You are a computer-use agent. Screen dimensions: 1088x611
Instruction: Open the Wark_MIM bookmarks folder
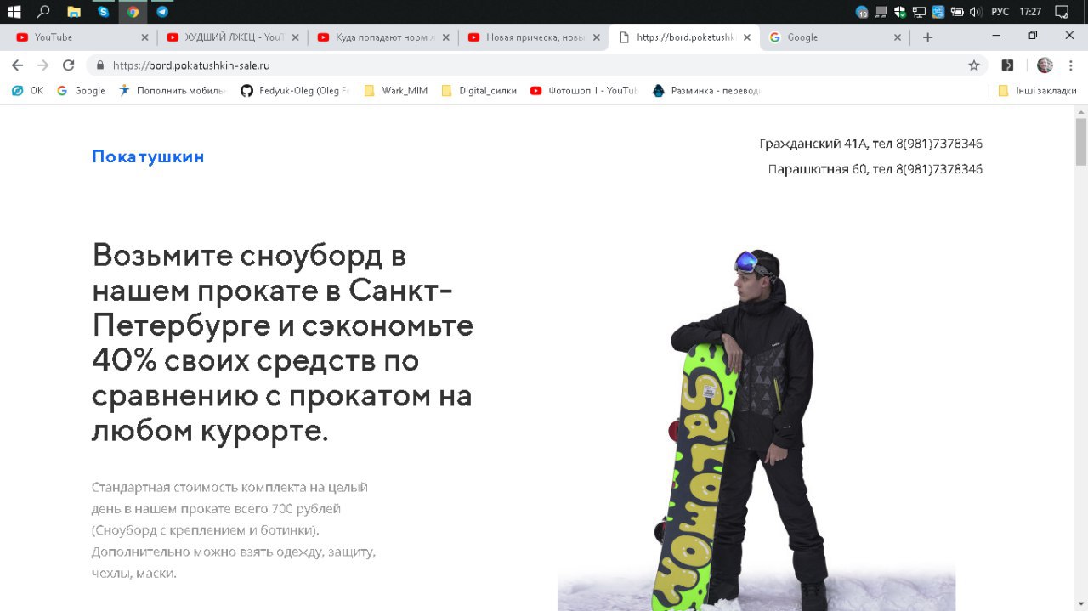(x=395, y=91)
